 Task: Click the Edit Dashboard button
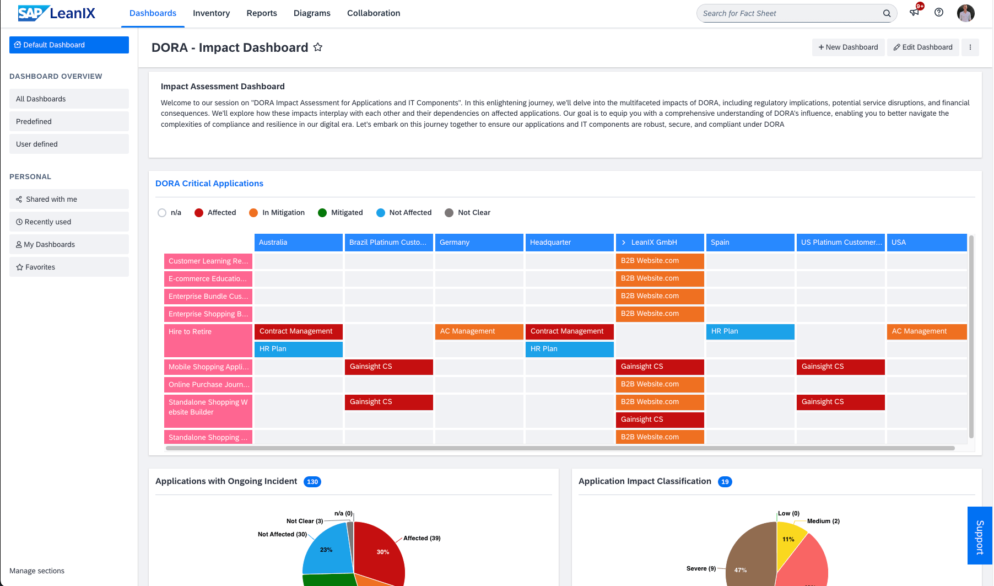coord(923,47)
